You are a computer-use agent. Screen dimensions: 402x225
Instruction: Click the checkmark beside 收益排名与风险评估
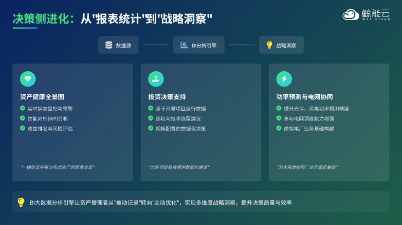(23, 128)
